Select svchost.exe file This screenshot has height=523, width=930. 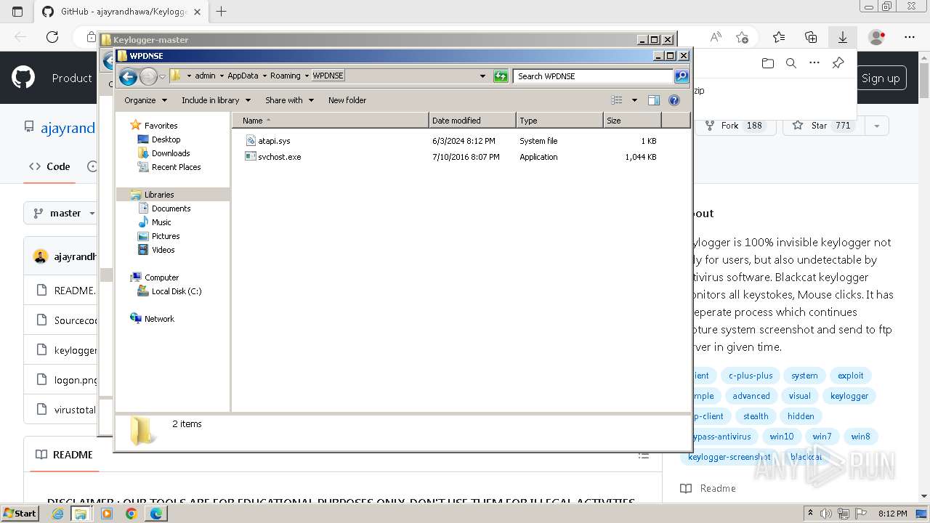tap(279, 157)
